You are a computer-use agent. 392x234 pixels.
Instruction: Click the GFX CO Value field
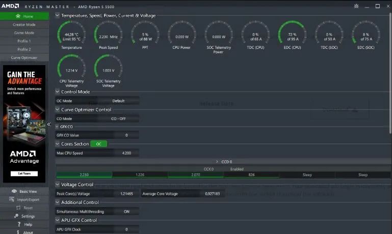126,135
